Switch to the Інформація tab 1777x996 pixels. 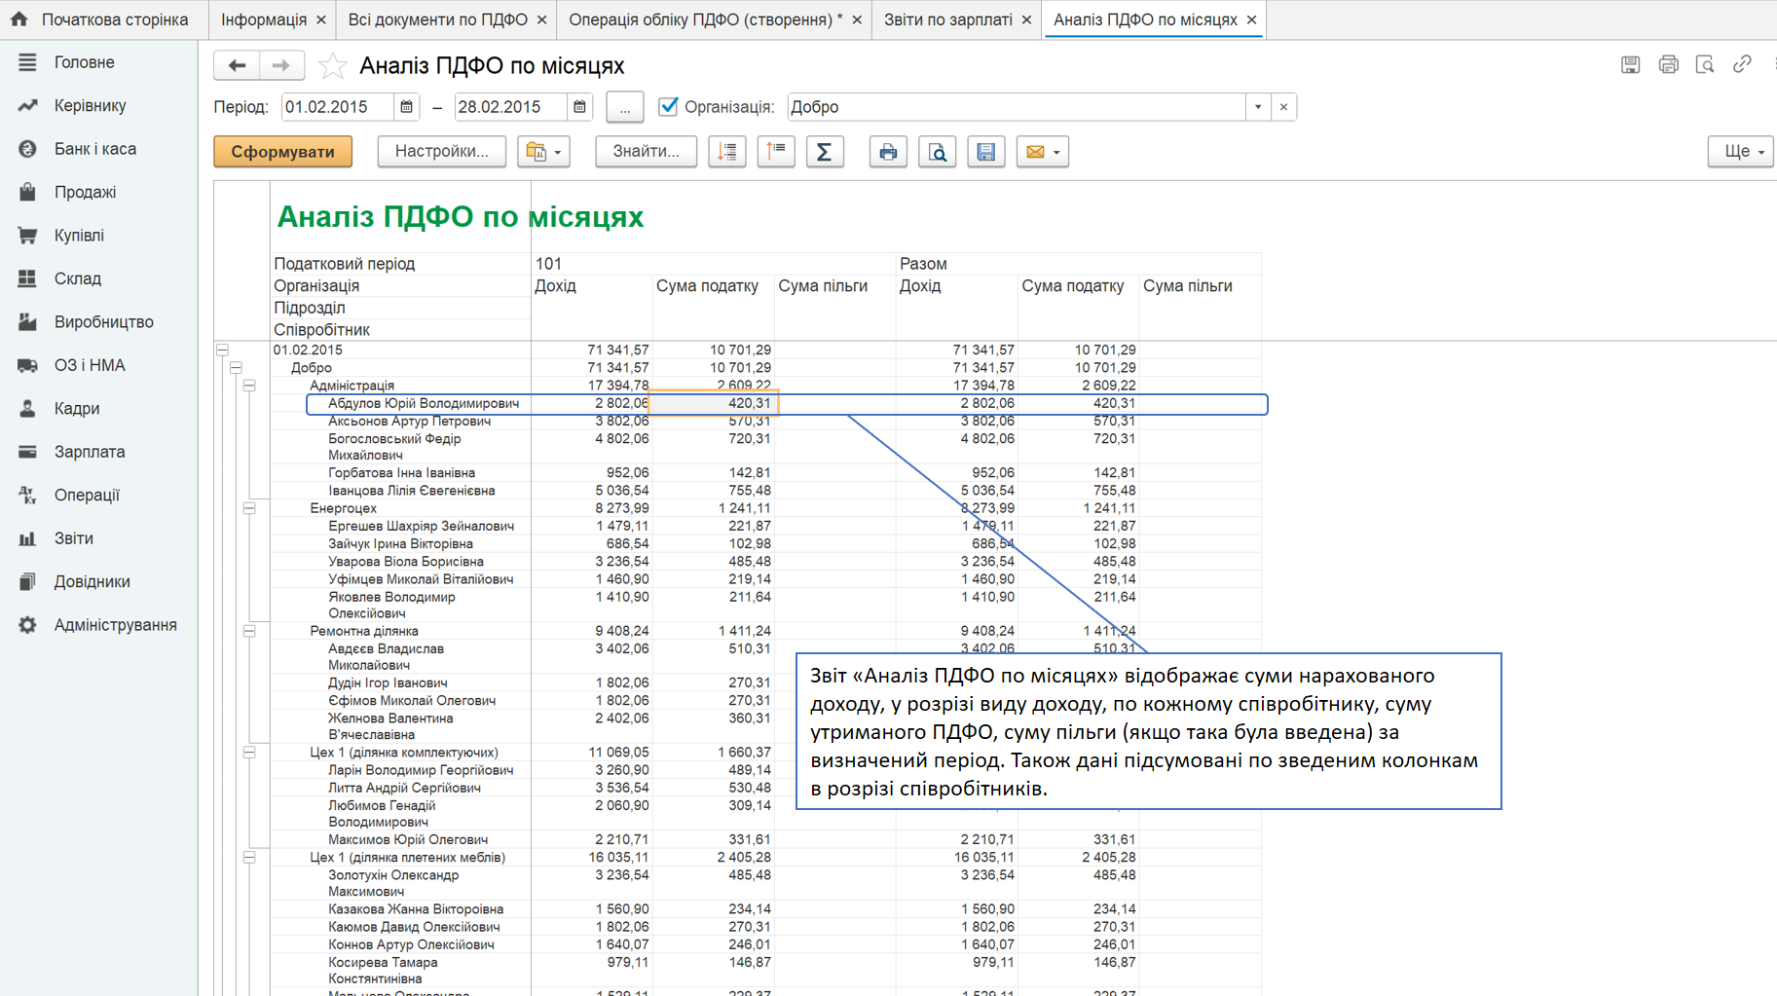coord(263,19)
